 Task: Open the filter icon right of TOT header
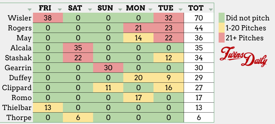click(211, 10)
